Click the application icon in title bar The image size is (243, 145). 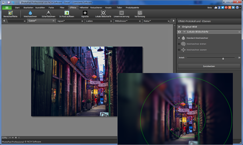click(x=3, y=2)
